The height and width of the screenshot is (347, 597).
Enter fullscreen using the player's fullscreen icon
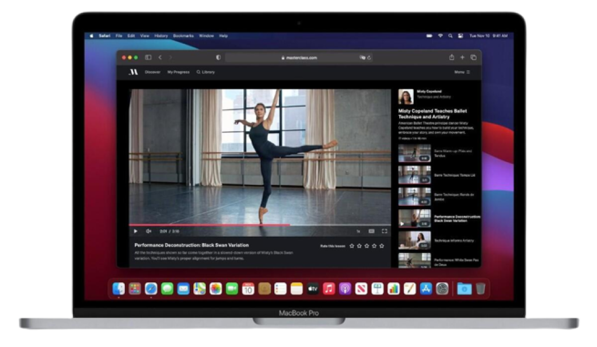[384, 230]
